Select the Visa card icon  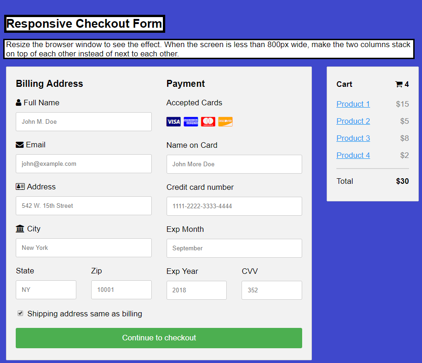[x=174, y=121]
